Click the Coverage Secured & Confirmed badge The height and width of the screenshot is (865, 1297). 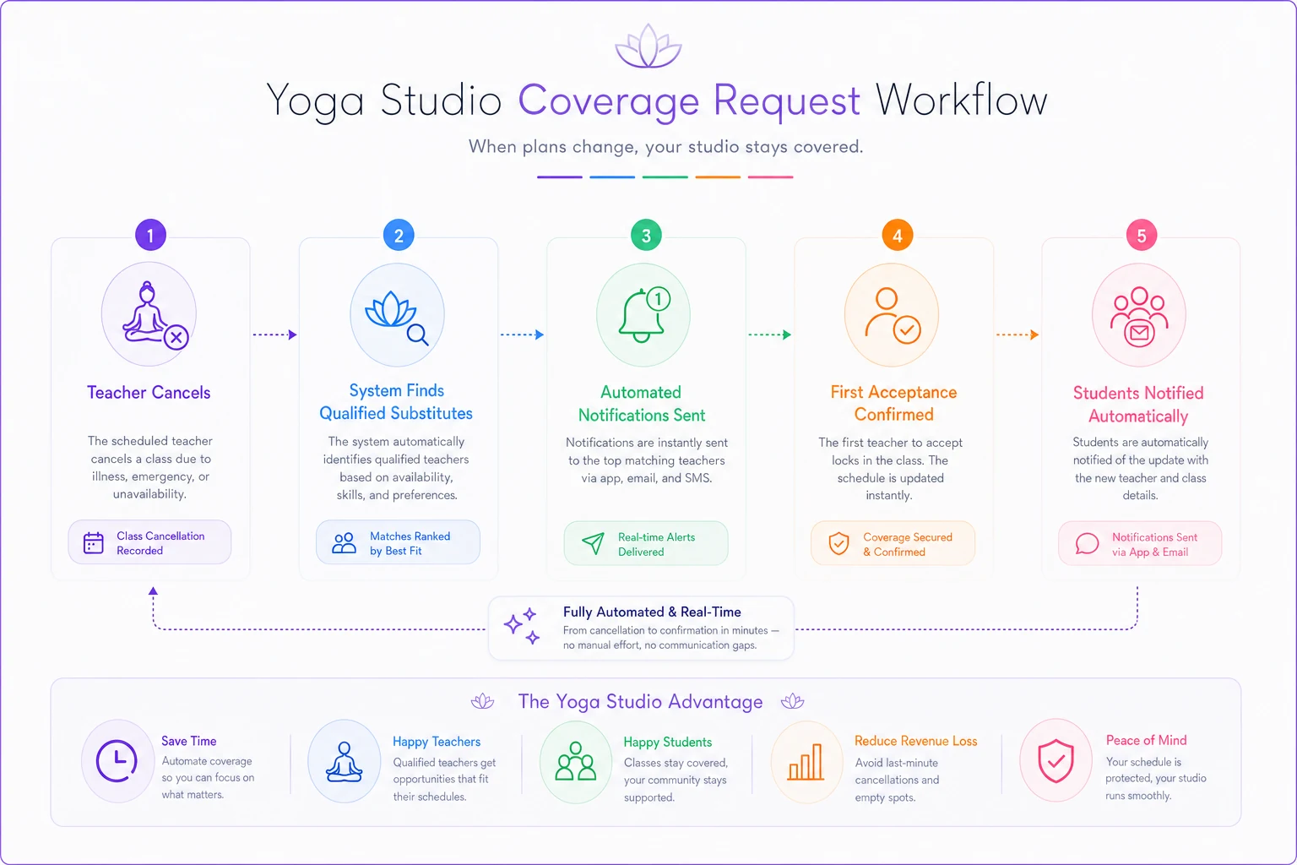point(893,543)
